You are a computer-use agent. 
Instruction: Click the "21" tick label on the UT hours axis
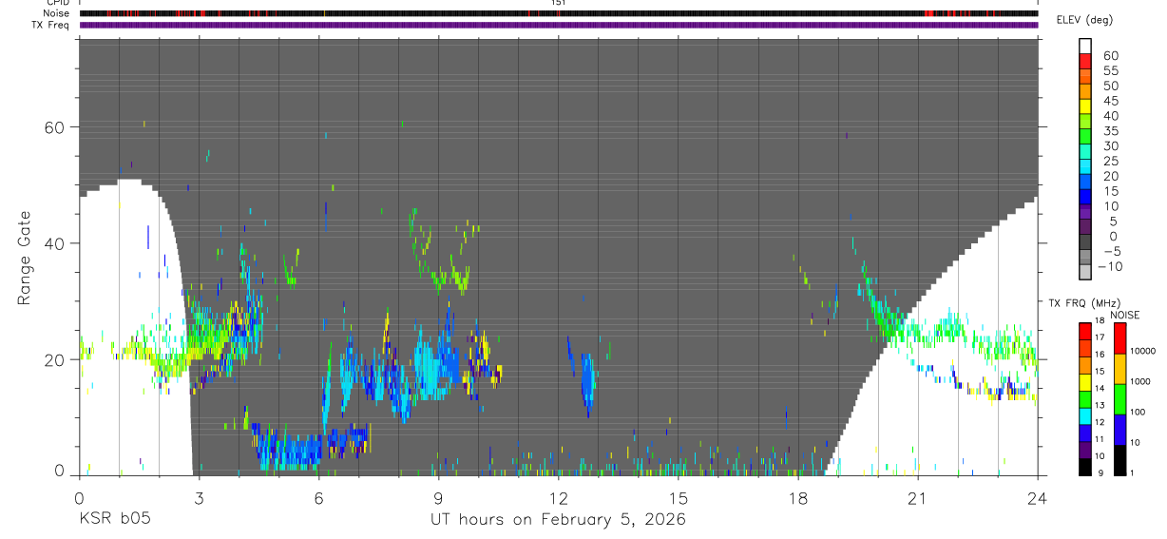click(918, 498)
